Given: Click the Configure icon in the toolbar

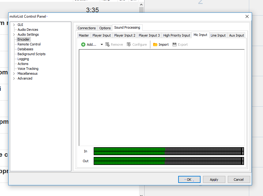Looking at the screenshot, I should [129, 45].
